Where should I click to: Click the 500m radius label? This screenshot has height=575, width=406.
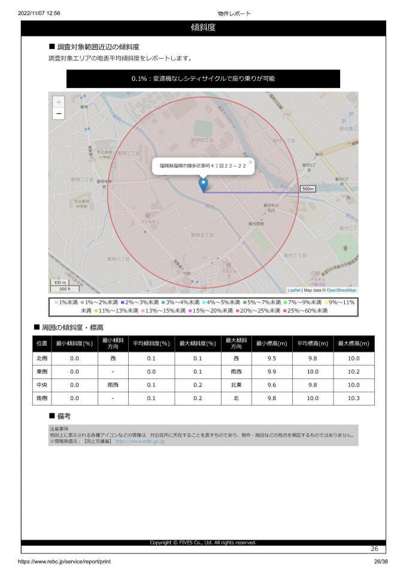click(308, 189)
